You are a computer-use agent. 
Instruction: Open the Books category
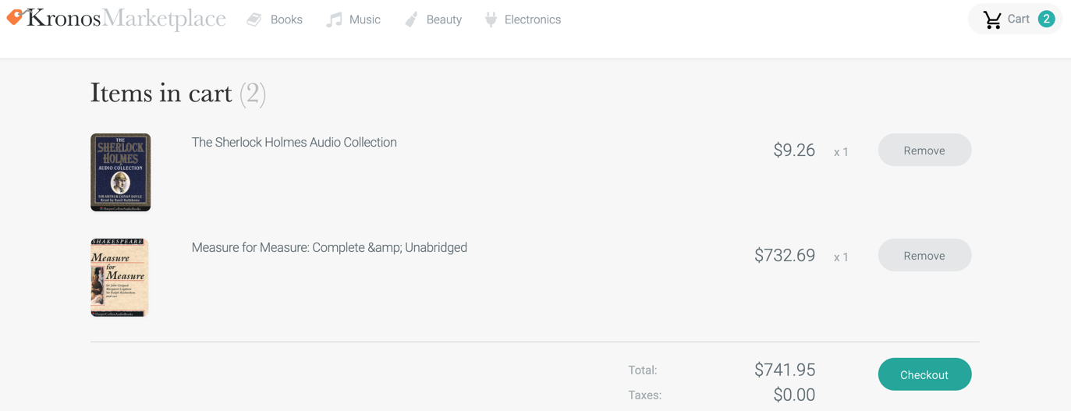pyautogui.click(x=286, y=19)
